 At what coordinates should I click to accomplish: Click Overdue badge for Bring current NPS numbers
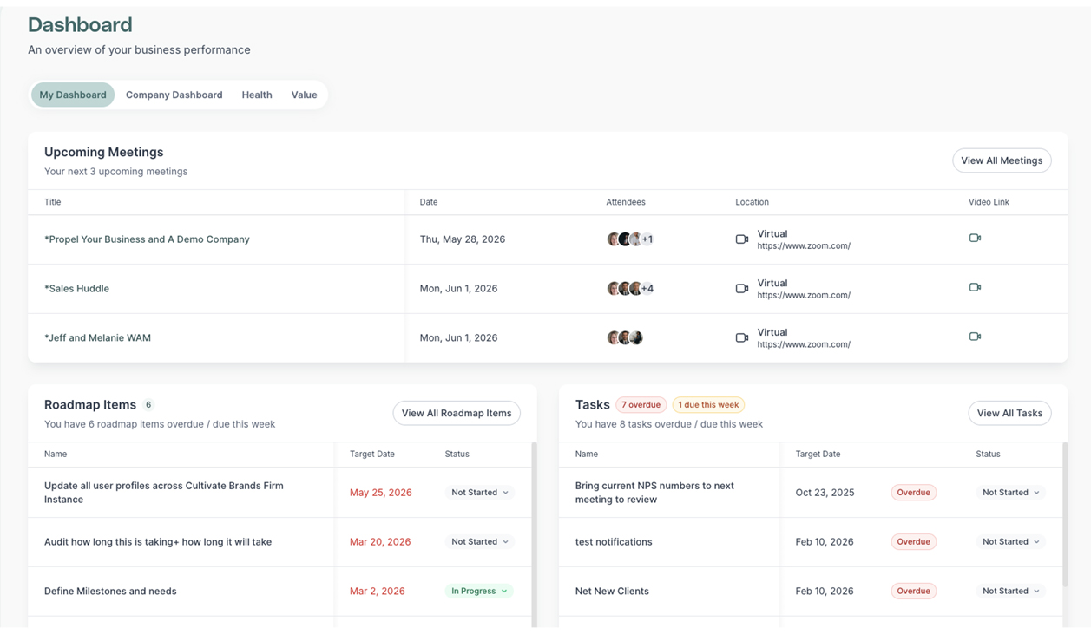coord(913,493)
